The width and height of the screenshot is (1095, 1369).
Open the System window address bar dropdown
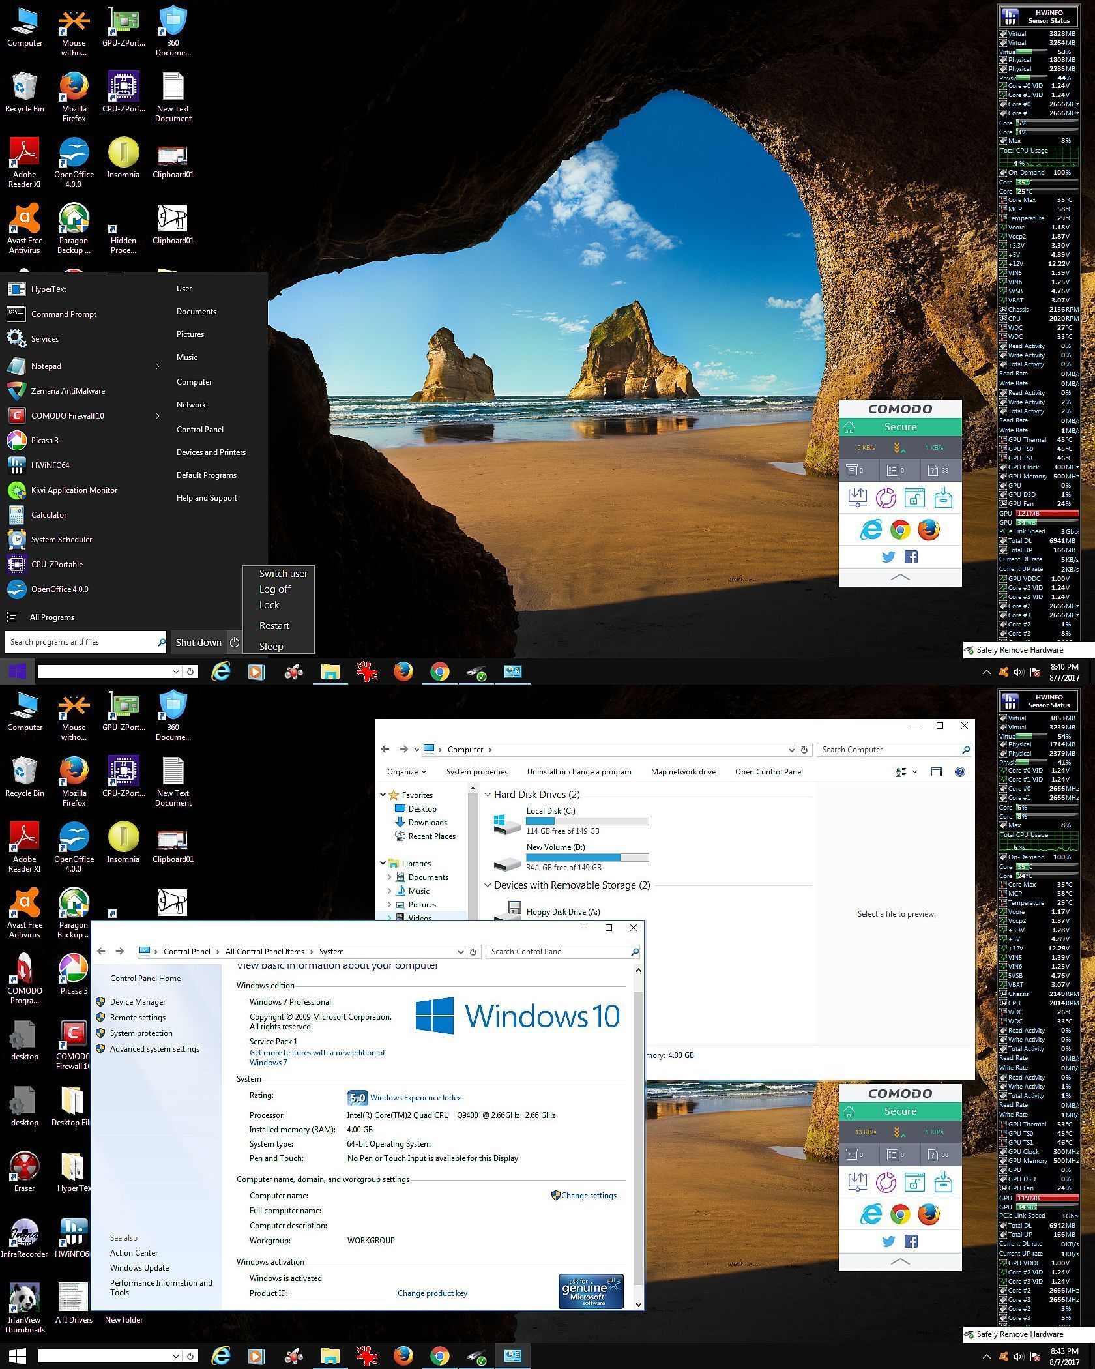[460, 952]
